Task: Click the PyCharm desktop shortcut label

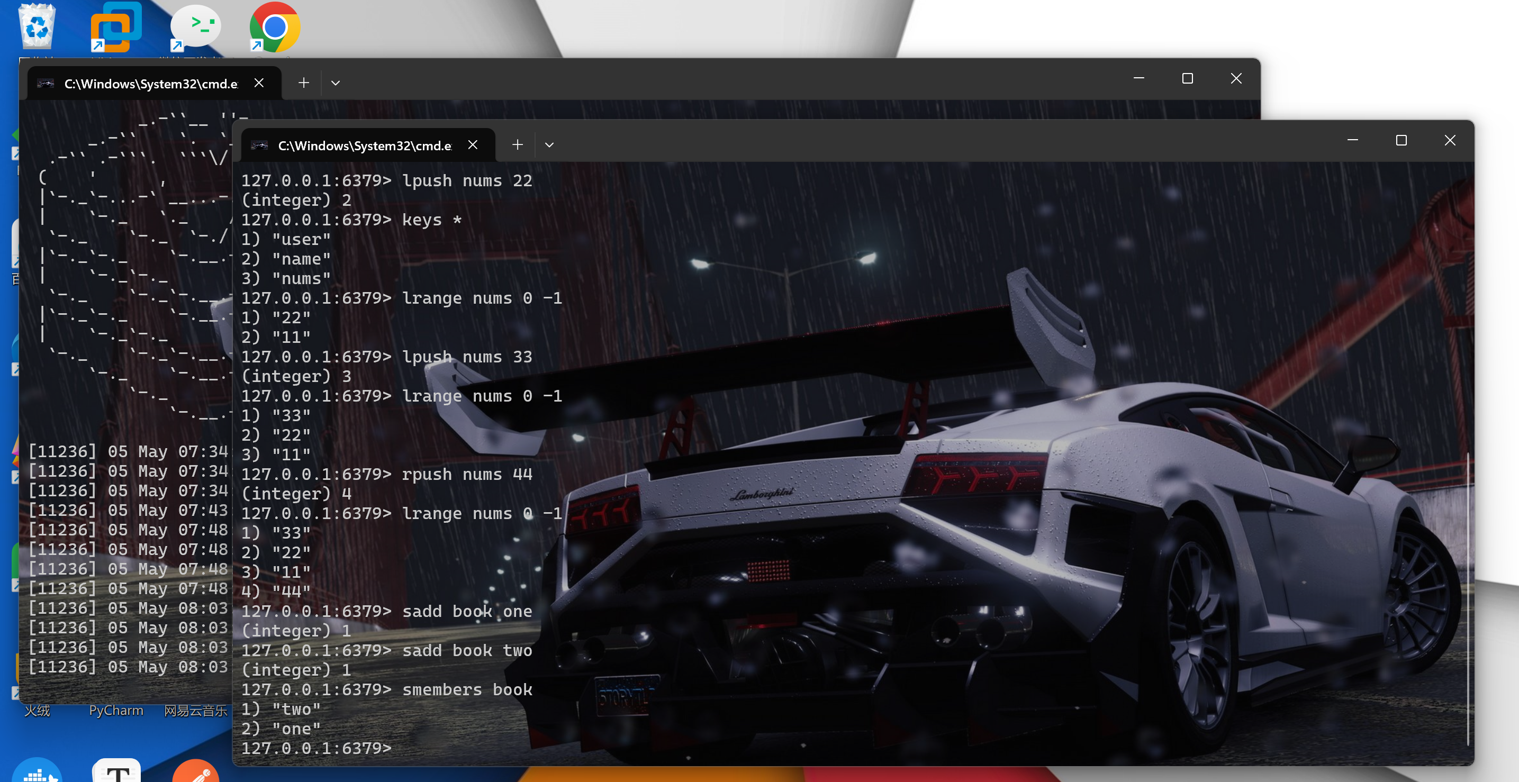Action: [116, 710]
